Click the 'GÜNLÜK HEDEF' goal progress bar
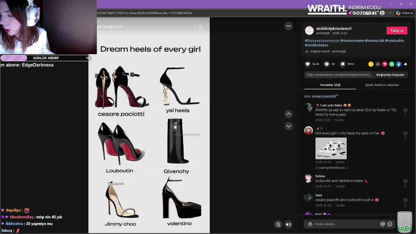416x234 pixels. click(x=45, y=58)
